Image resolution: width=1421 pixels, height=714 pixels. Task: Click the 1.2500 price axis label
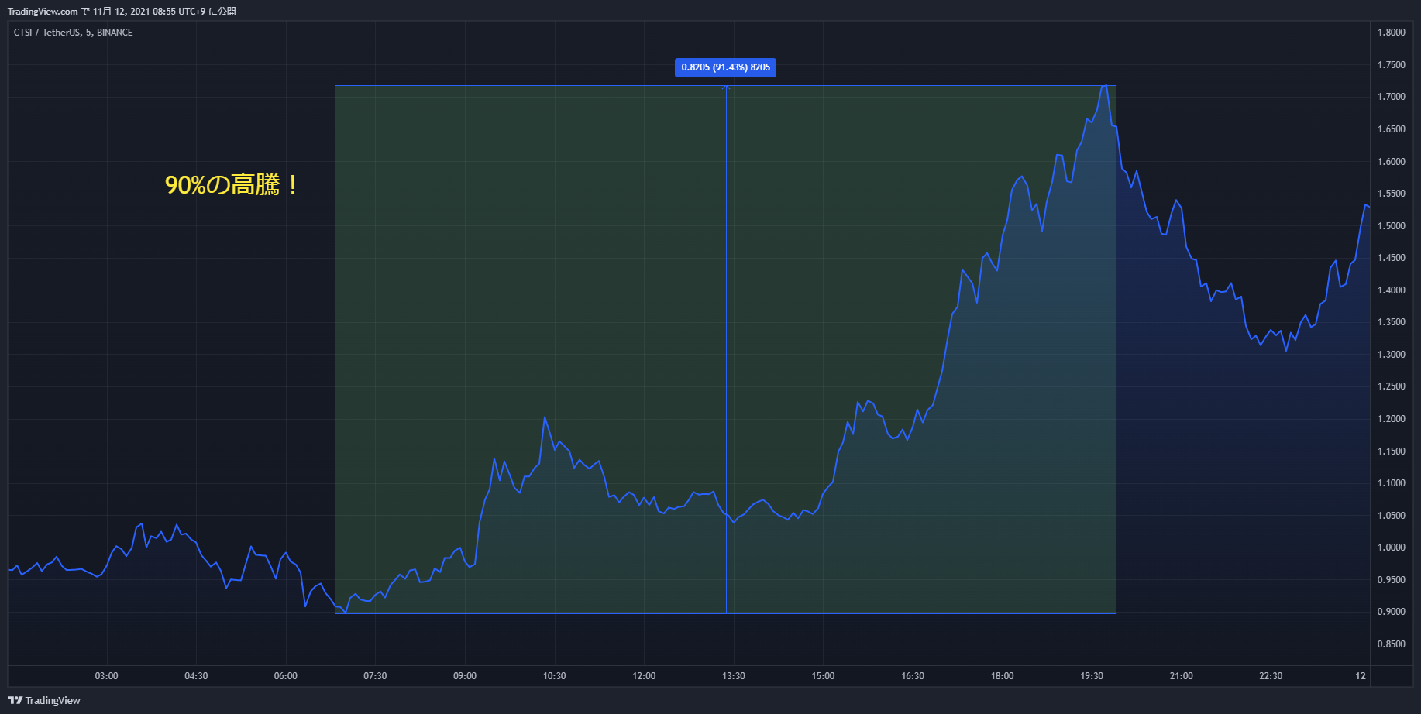[1392, 386]
